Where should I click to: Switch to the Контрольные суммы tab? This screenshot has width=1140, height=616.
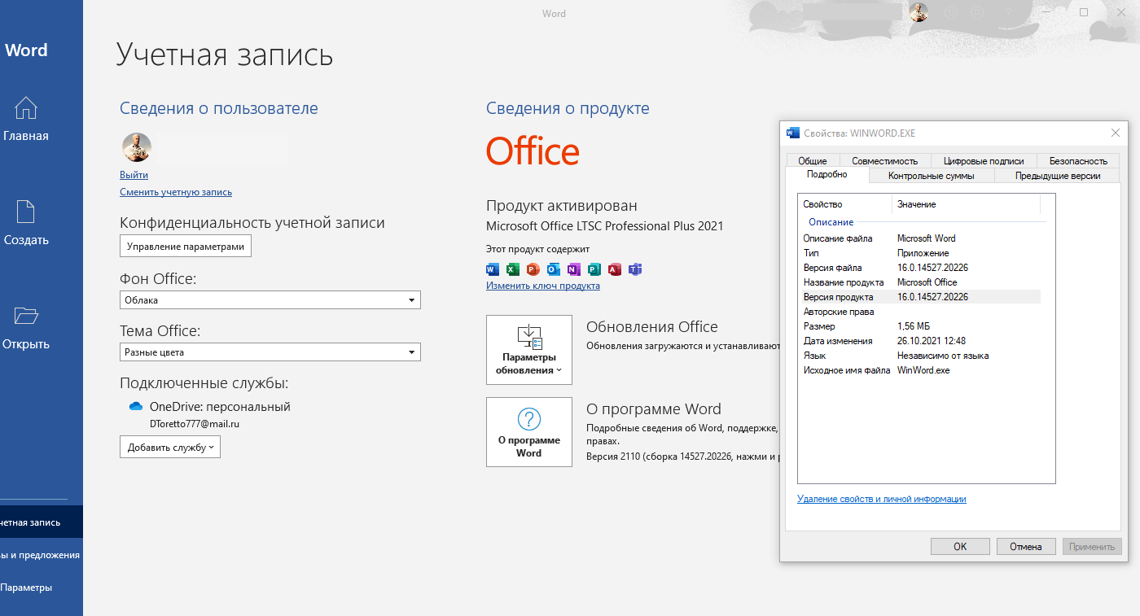click(x=931, y=176)
